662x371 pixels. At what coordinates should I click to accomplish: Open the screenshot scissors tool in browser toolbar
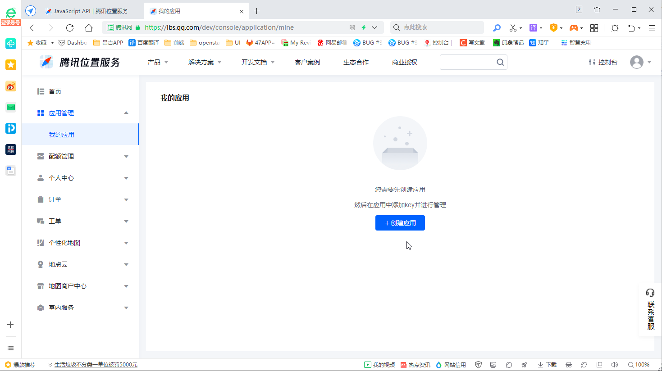pos(513,27)
